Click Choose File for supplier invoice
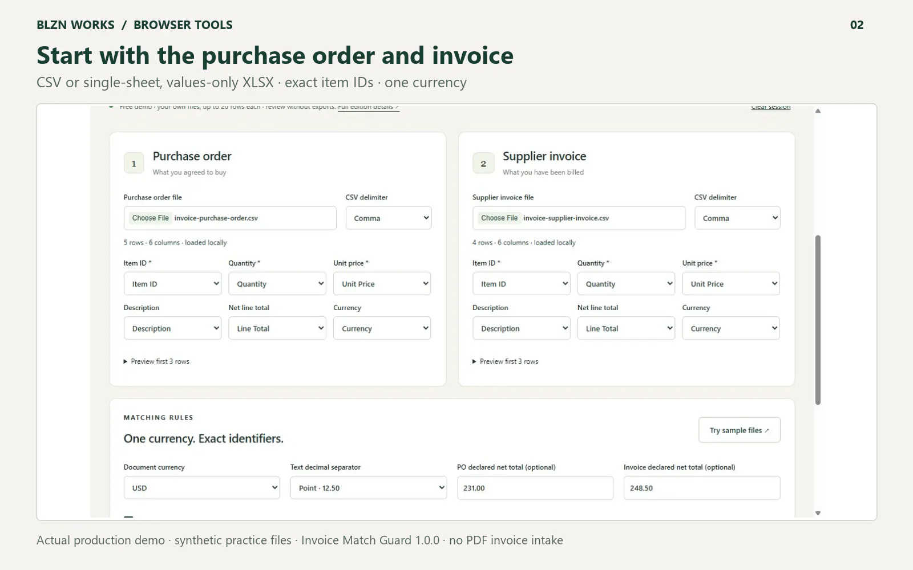The image size is (913, 570). (x=499, y=218)
